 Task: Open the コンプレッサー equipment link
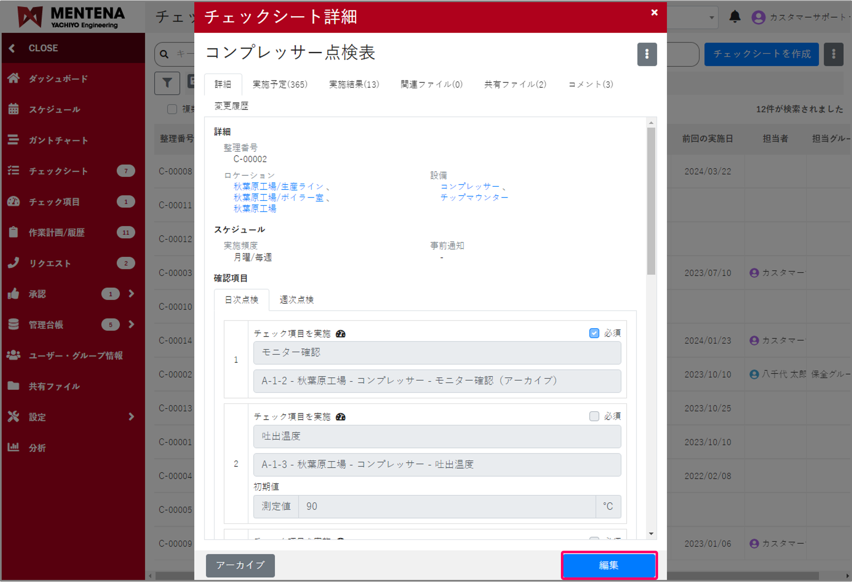click(470, 186)
